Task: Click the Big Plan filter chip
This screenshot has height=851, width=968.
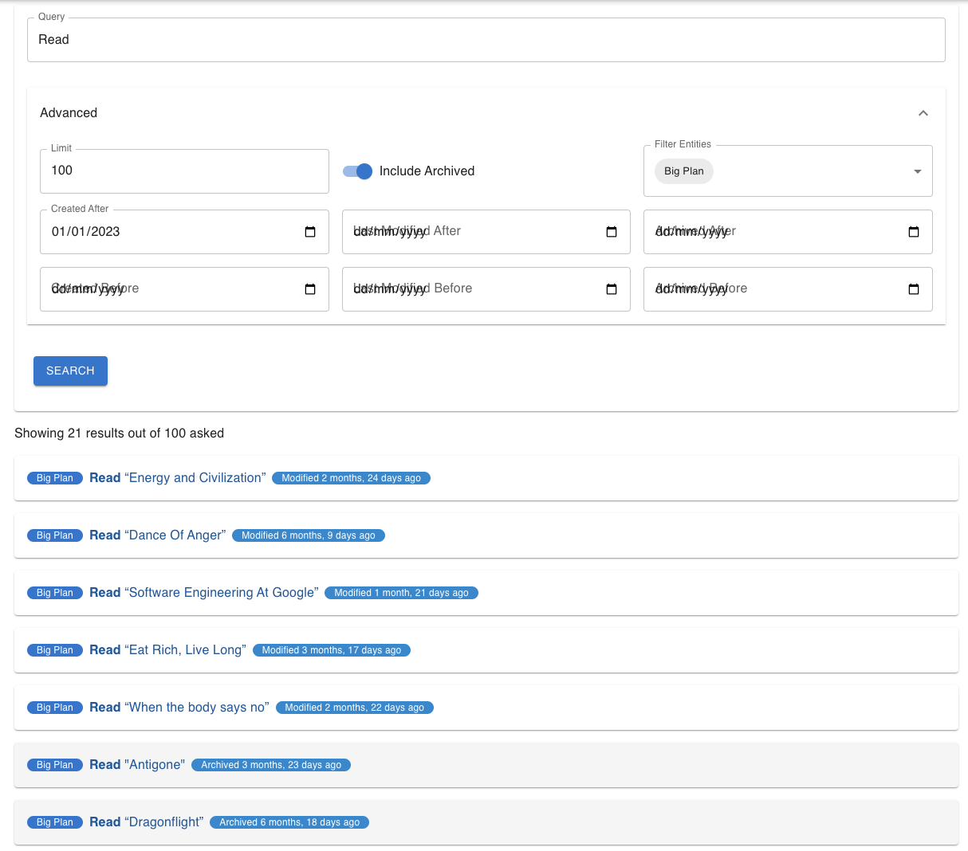Action: tap(683, 171)
